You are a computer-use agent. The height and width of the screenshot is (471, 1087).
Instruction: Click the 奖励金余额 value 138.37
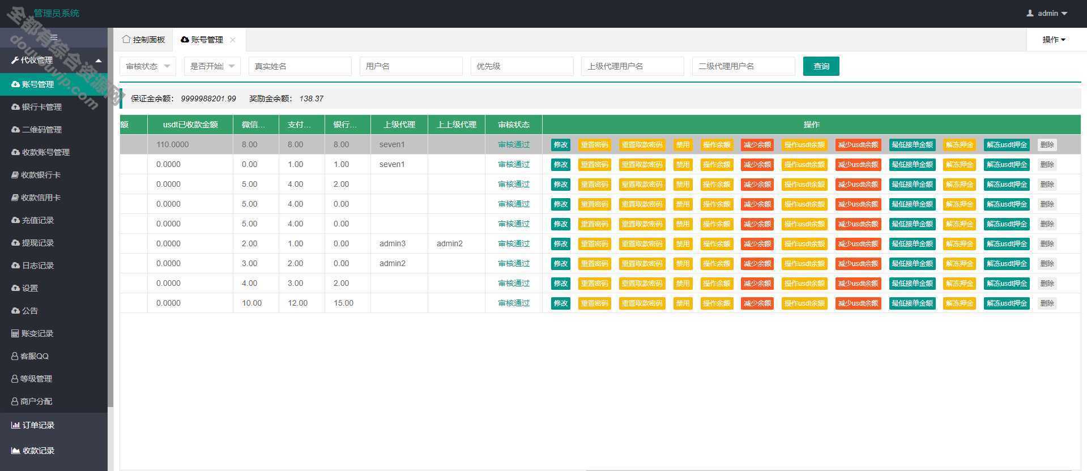[312, 99]
